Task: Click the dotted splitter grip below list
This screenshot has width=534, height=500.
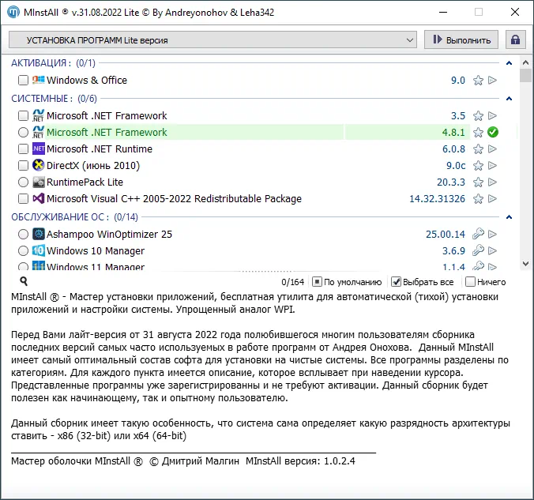Action: coord(267,272)
